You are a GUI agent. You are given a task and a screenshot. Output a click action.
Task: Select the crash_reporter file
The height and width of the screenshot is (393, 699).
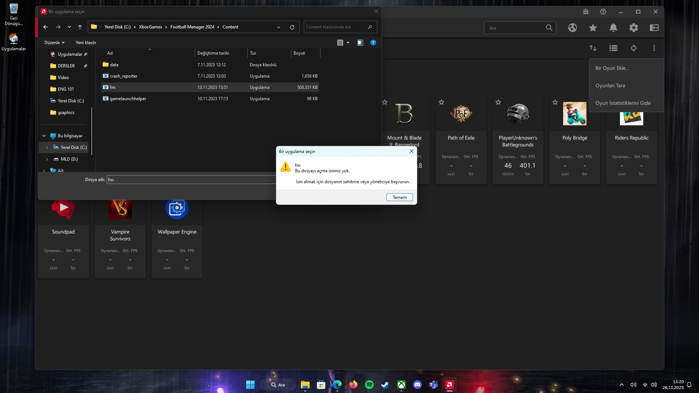pyautogui.click(x=210, y=76)
